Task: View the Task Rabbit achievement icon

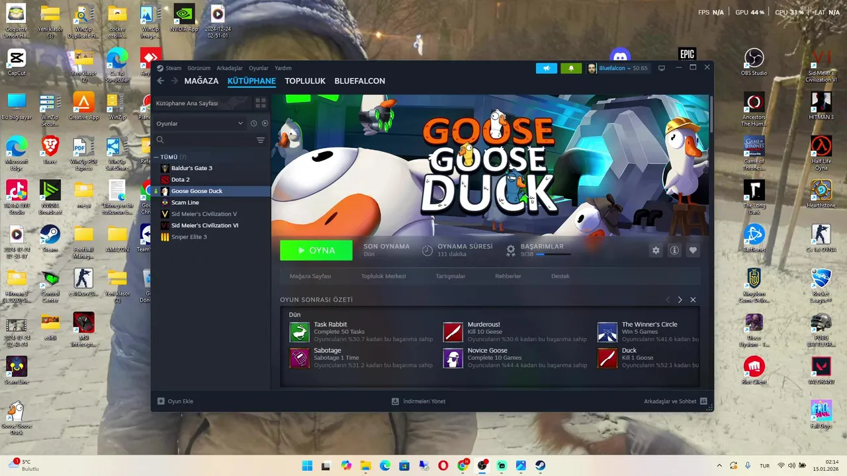Action: pos(300,332)
